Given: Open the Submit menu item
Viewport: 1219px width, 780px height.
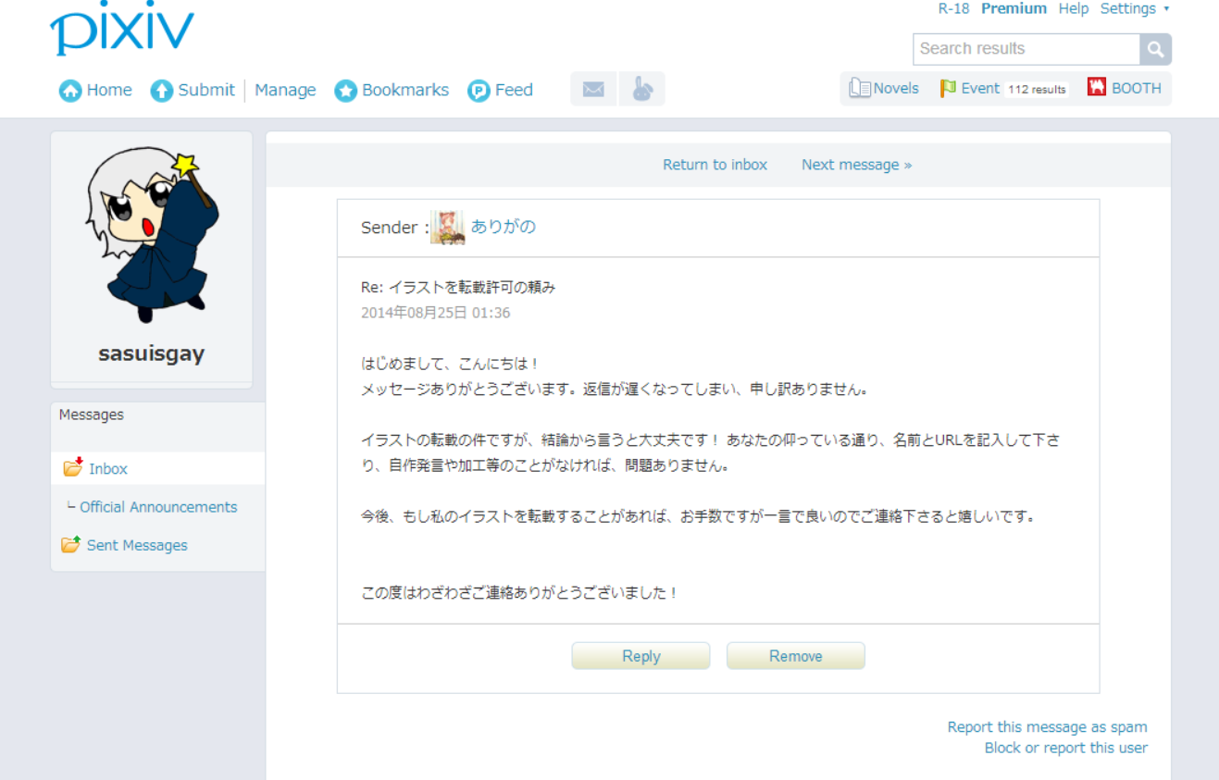Looking at the screenshot, I should click(x=206, y=90).
